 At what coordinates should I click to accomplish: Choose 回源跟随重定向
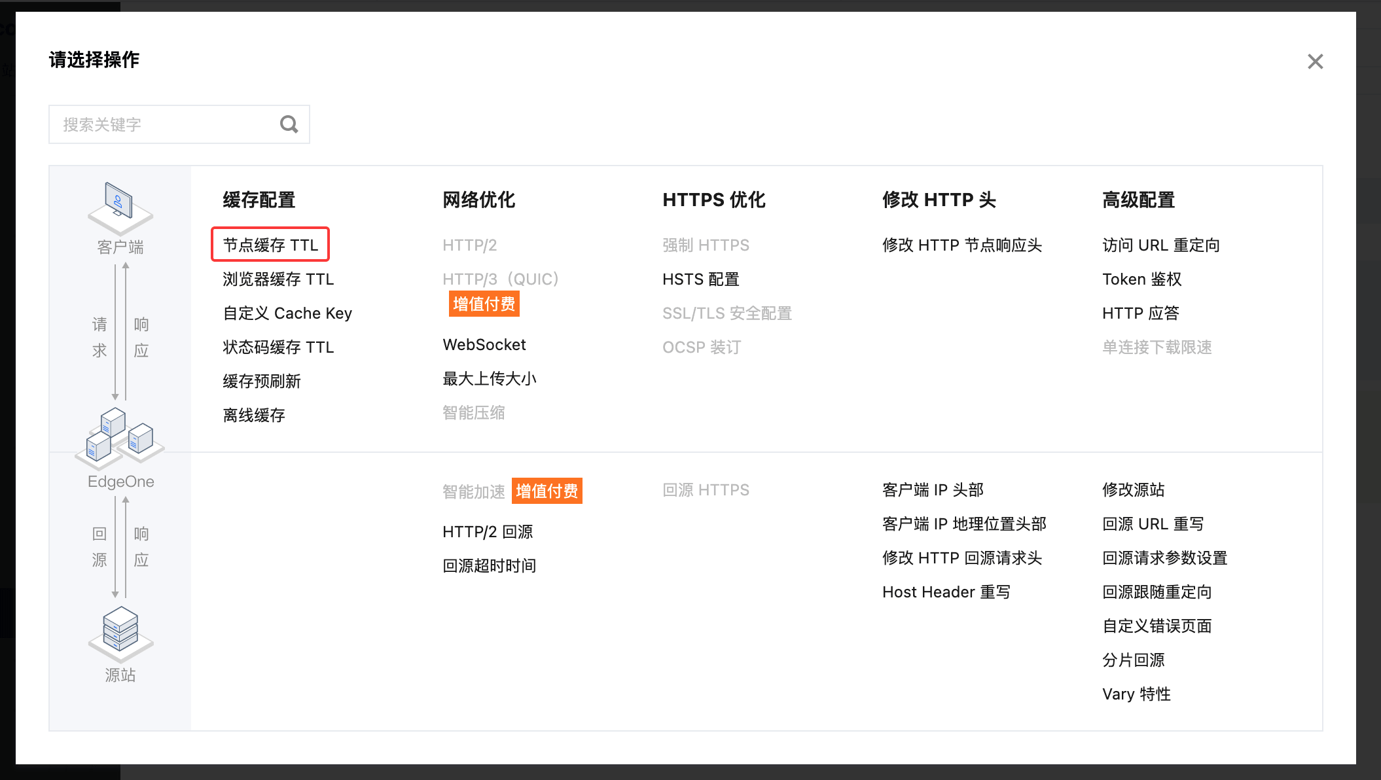pyautogui.click(x=1157, y=592)
